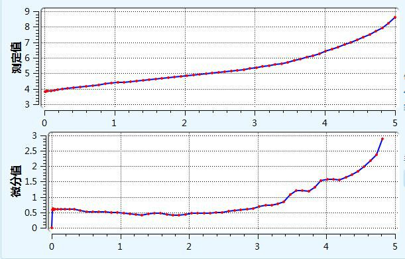
Task: Click the 0.5 tick label on the lower y-axis
Action: (31, 213)
